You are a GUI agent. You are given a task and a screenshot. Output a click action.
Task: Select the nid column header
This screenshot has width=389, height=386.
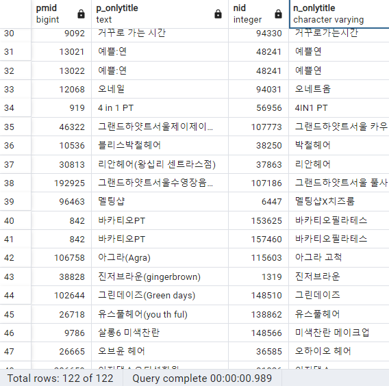[258, 14]
